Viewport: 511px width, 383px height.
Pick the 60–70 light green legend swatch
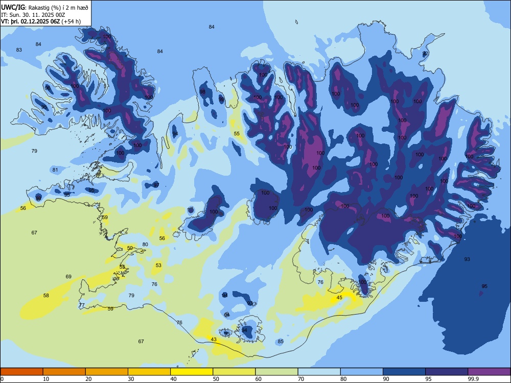click(276, 372)
